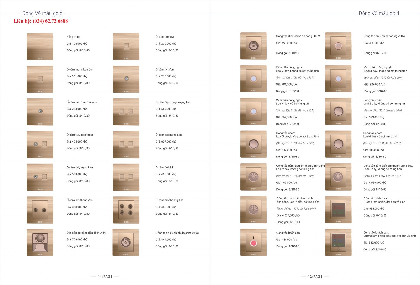This screenshot has width=420, height=285.
Task: Open the motion sensor floor light image
Action: pos(40,242)
